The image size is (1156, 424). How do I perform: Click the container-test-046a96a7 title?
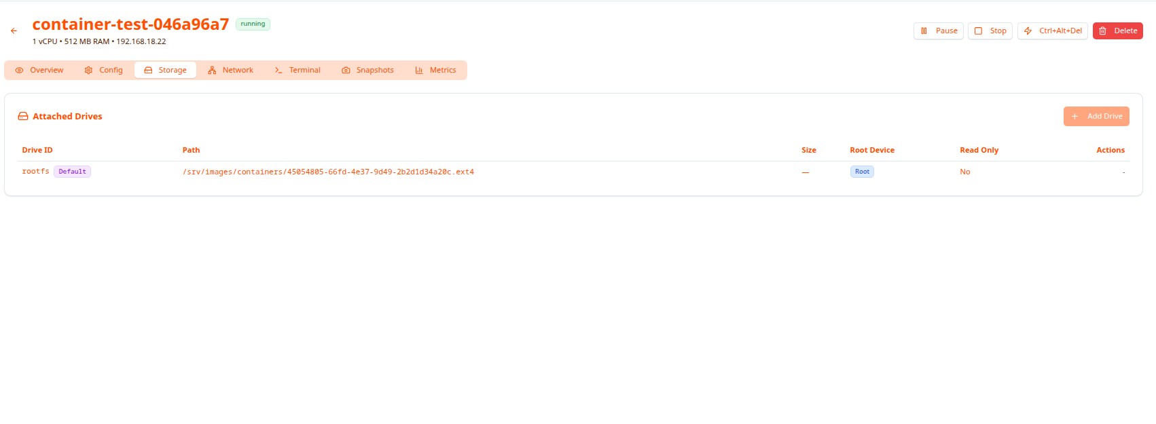[x=130, y=24]
